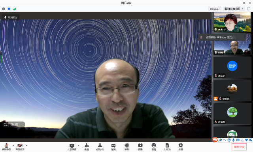The width and height of the screenshot is (253, 152).
Task: Open the members (45) panel
Action: click(x=100, y=147)
